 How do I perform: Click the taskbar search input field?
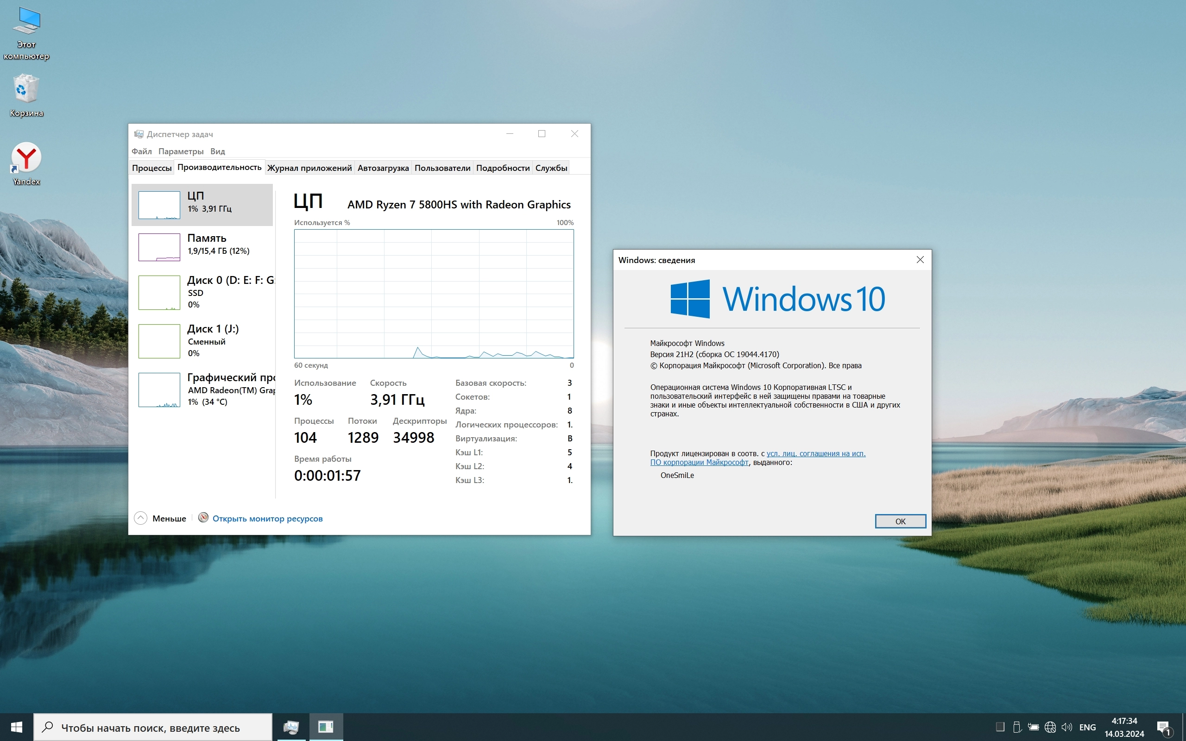152,728
